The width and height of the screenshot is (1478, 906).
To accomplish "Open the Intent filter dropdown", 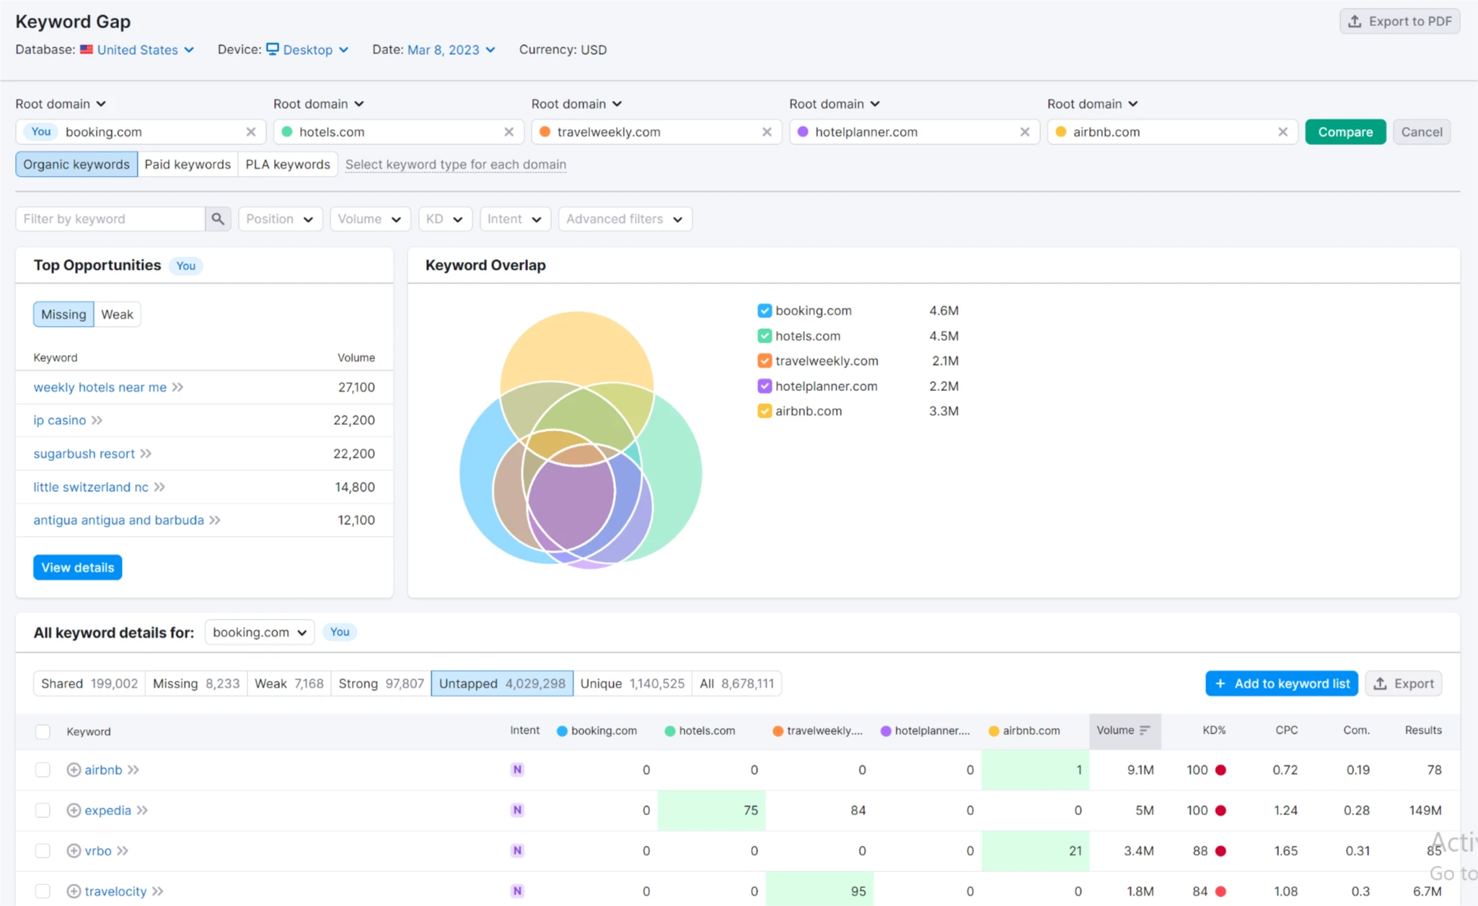I will (x=515, y=219).
